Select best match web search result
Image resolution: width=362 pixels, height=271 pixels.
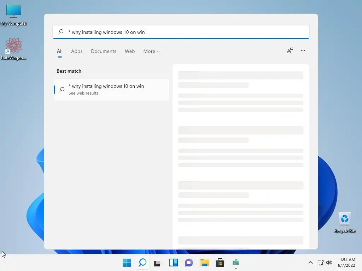click(111, 89)
